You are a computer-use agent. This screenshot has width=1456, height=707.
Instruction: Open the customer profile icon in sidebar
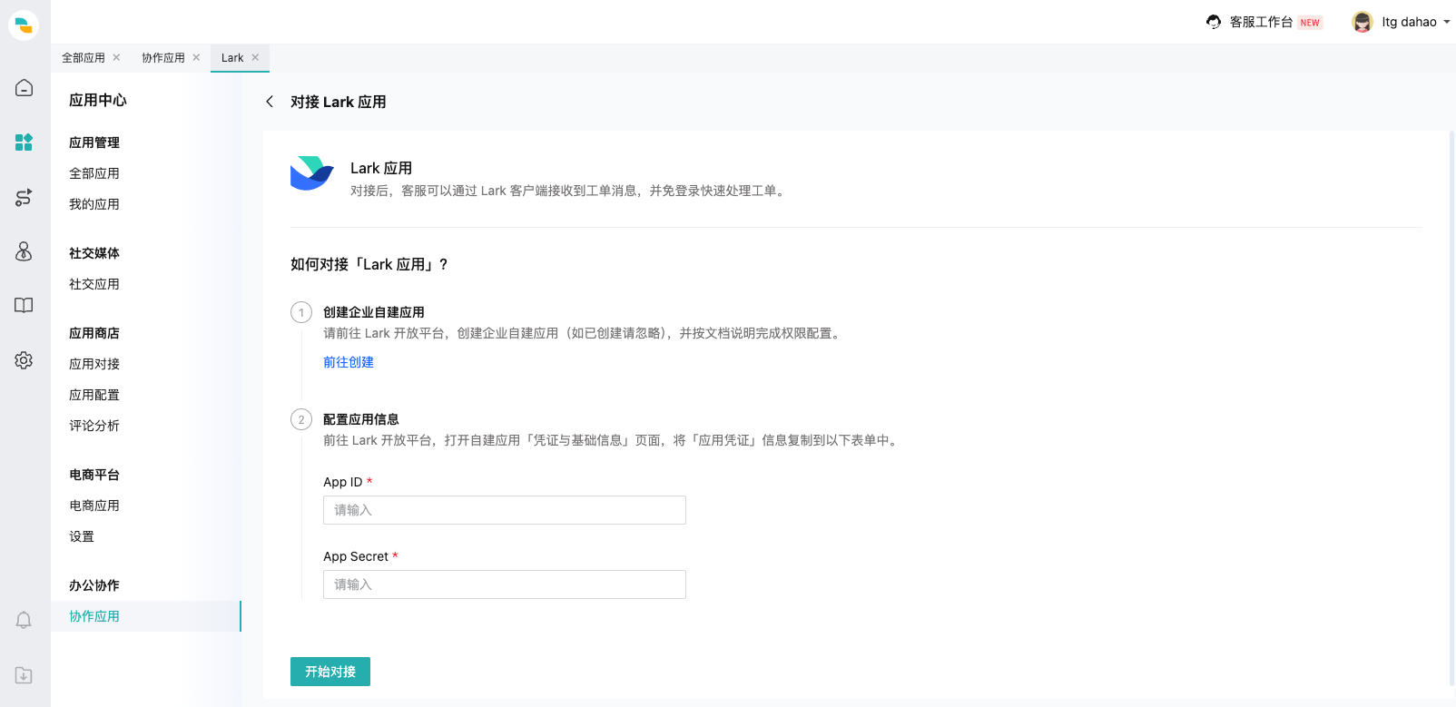(24, 251)
